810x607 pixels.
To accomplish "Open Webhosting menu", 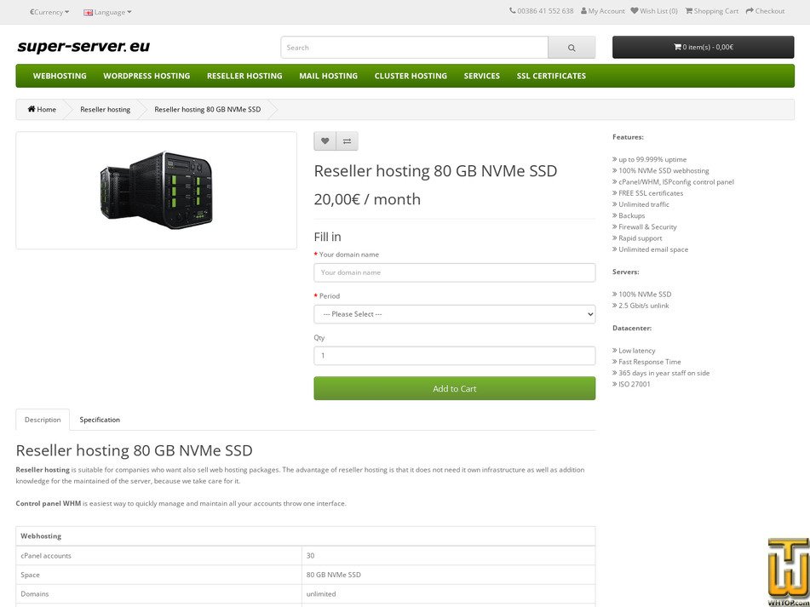I will coord(60,76).
